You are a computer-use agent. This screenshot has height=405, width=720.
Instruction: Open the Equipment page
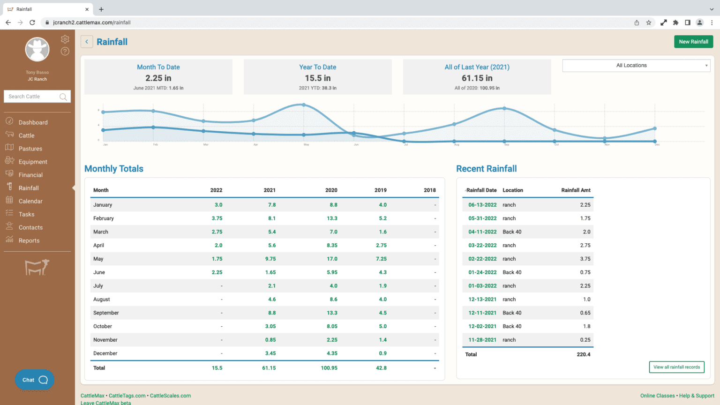[33, 161]
